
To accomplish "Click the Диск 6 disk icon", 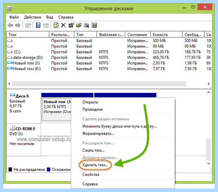I will tap(12, 95).
